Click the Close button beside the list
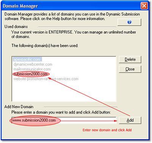 click(x=130, y=69)
